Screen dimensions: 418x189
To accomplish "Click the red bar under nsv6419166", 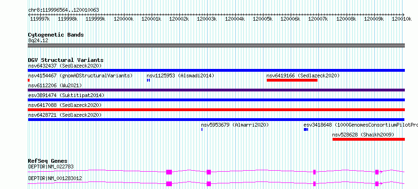I will [292, 80].
